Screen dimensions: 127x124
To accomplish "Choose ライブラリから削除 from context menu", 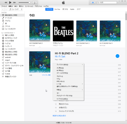I will tap(68, 99).
